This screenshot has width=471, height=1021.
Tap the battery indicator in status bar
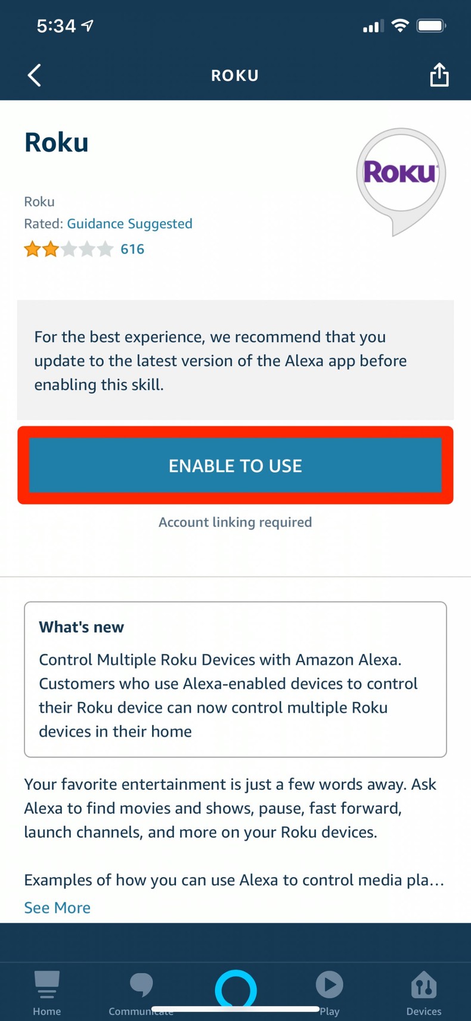coord(430,25)
